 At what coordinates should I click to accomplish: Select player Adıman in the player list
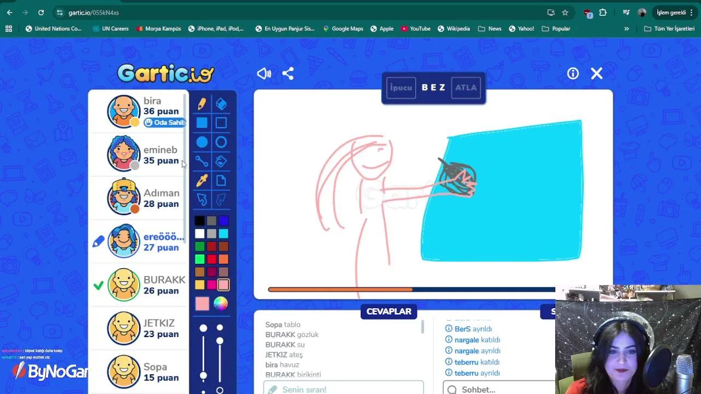(x=139, y=198)
